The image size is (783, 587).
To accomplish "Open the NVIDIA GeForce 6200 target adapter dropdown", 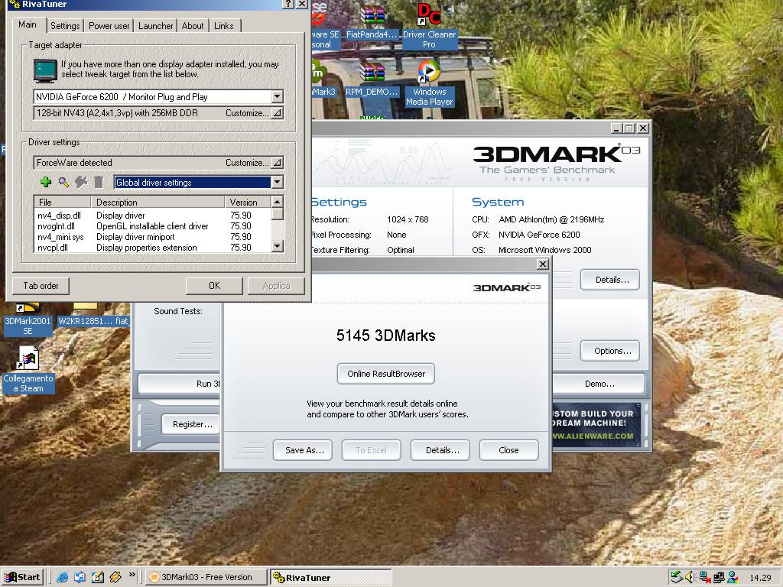I will 277,96.
